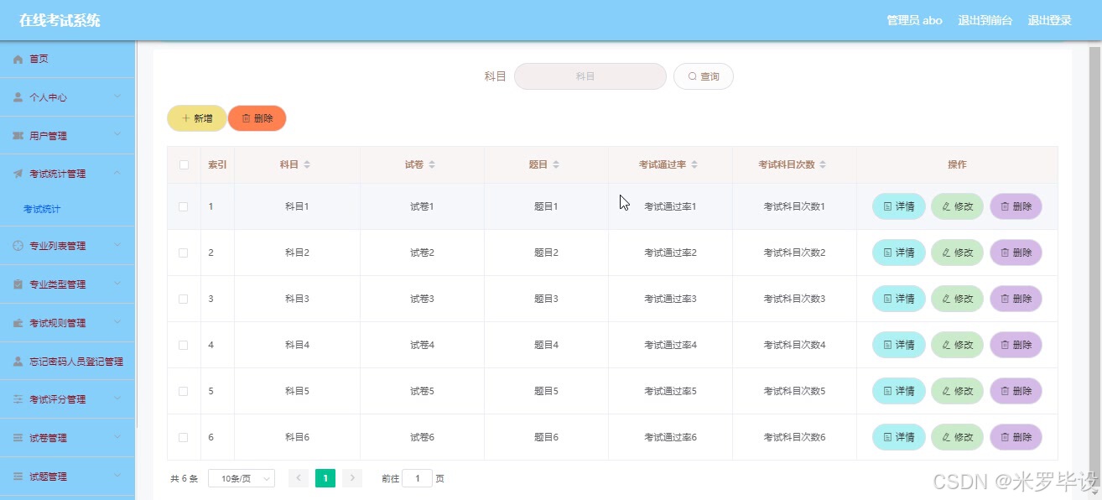Click cell 试卷3 in table
1102x500 pixels.
[422, 299]
